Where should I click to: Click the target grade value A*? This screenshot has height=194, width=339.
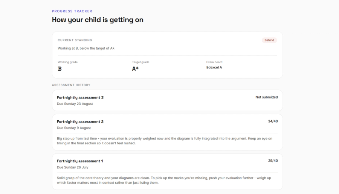135,69
